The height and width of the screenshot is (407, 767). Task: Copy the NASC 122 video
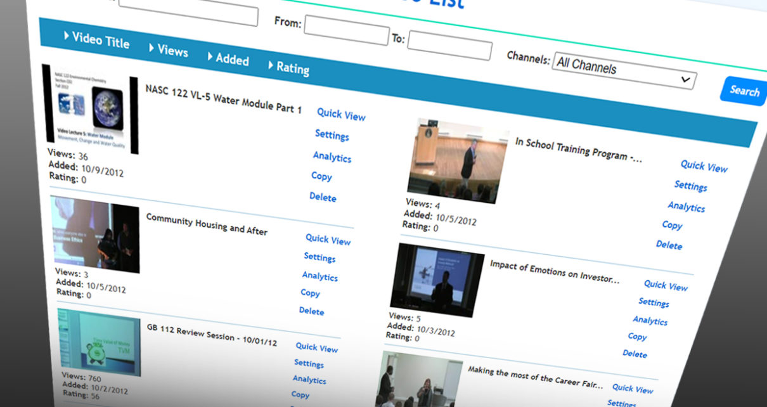click(x=321, y=176)
